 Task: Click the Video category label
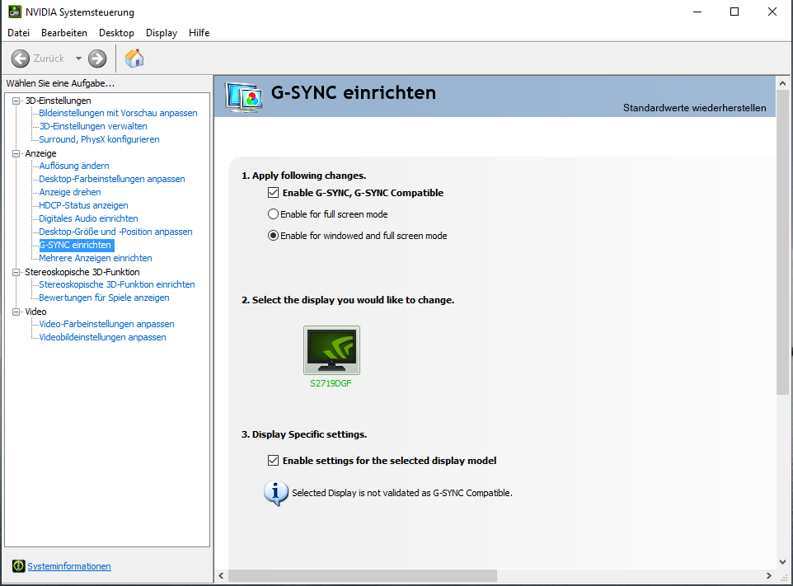[36, 312]
